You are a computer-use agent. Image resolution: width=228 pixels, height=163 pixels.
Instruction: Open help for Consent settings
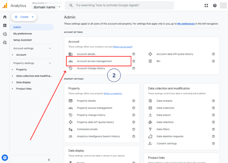213,144
